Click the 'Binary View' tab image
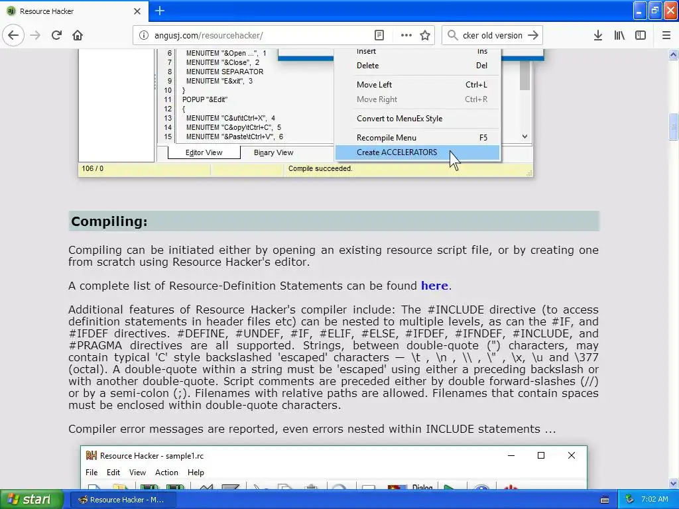The height and width of the screenshot is (509, 679). [273, 152]
